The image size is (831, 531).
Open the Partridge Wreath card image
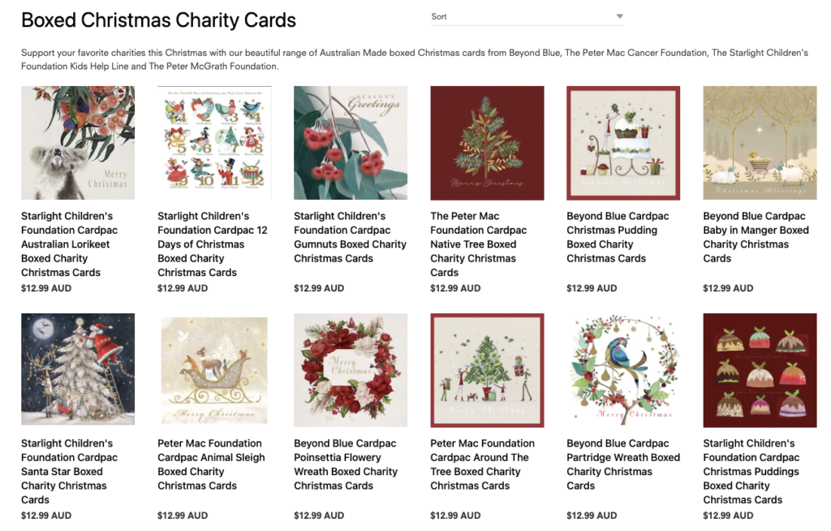pos(623,369)
